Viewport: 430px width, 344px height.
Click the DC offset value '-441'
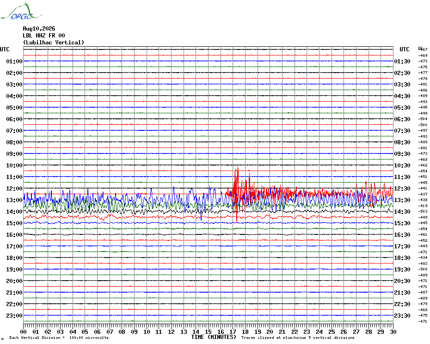click(423, 189)
